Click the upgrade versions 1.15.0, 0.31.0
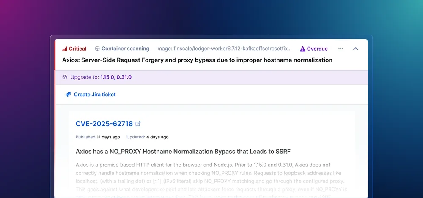 point(116,77)
